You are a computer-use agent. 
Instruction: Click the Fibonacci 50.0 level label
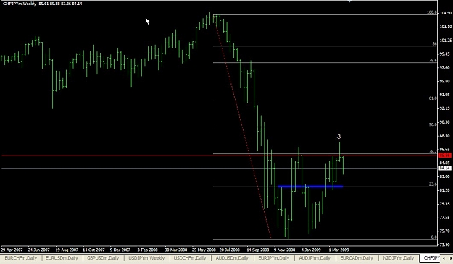point(433,124)
